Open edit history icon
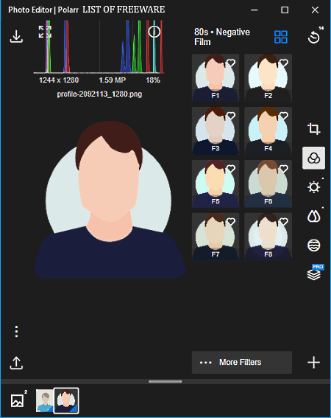 [x=314, y=37]
